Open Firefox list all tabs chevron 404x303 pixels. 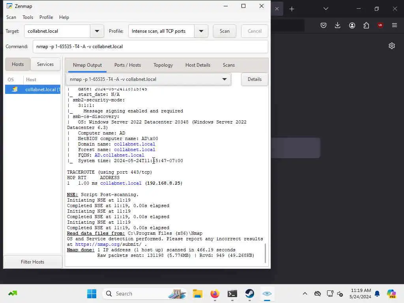tap(325, 9)
